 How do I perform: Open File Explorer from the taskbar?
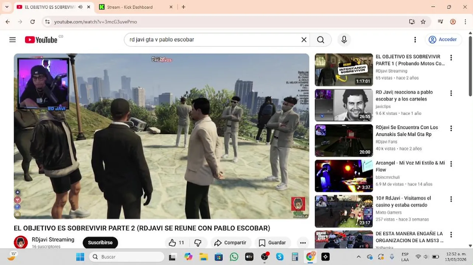coord(204,257)
